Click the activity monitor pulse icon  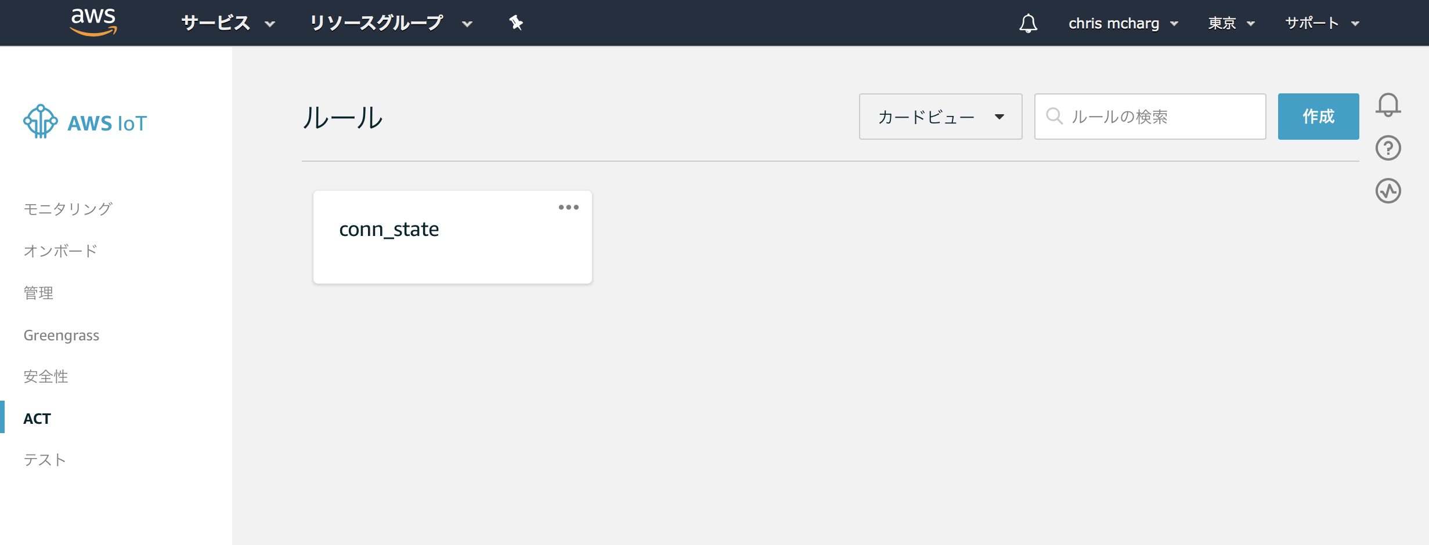click(1388, 191)
